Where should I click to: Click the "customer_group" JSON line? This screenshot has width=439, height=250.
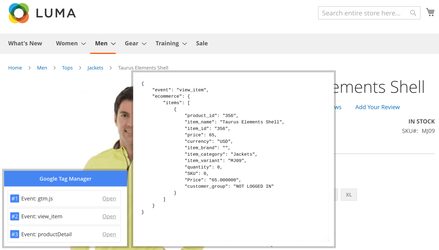229,186
